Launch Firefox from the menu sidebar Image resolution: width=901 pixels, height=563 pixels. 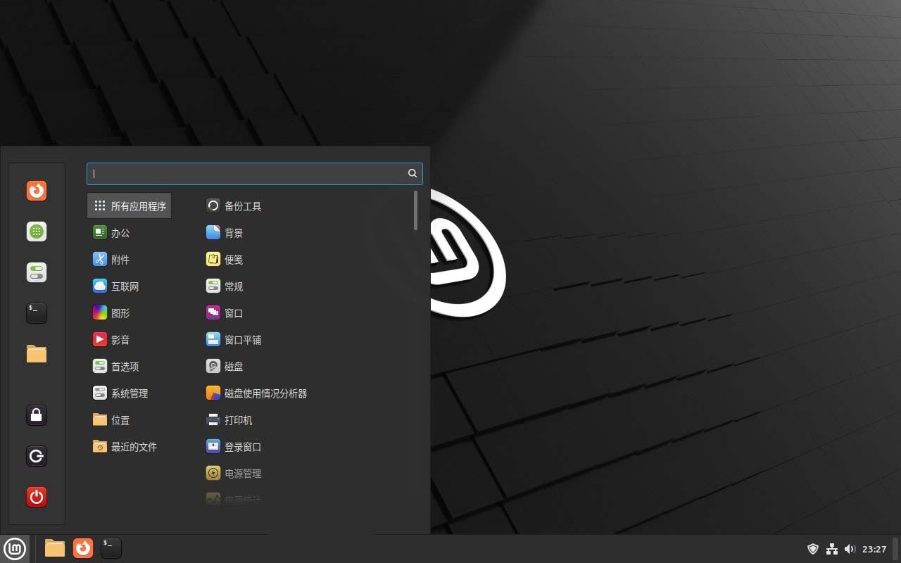(x=36, y=191)
